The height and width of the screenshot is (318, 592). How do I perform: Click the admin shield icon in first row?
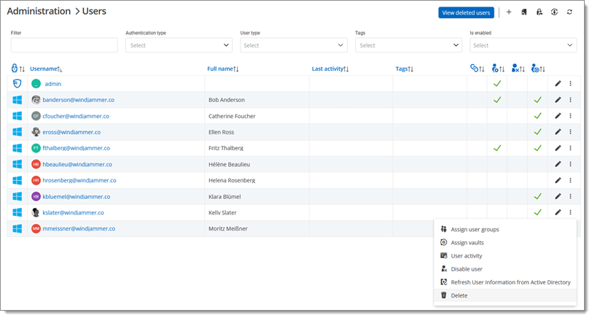[x=17, y=84]
